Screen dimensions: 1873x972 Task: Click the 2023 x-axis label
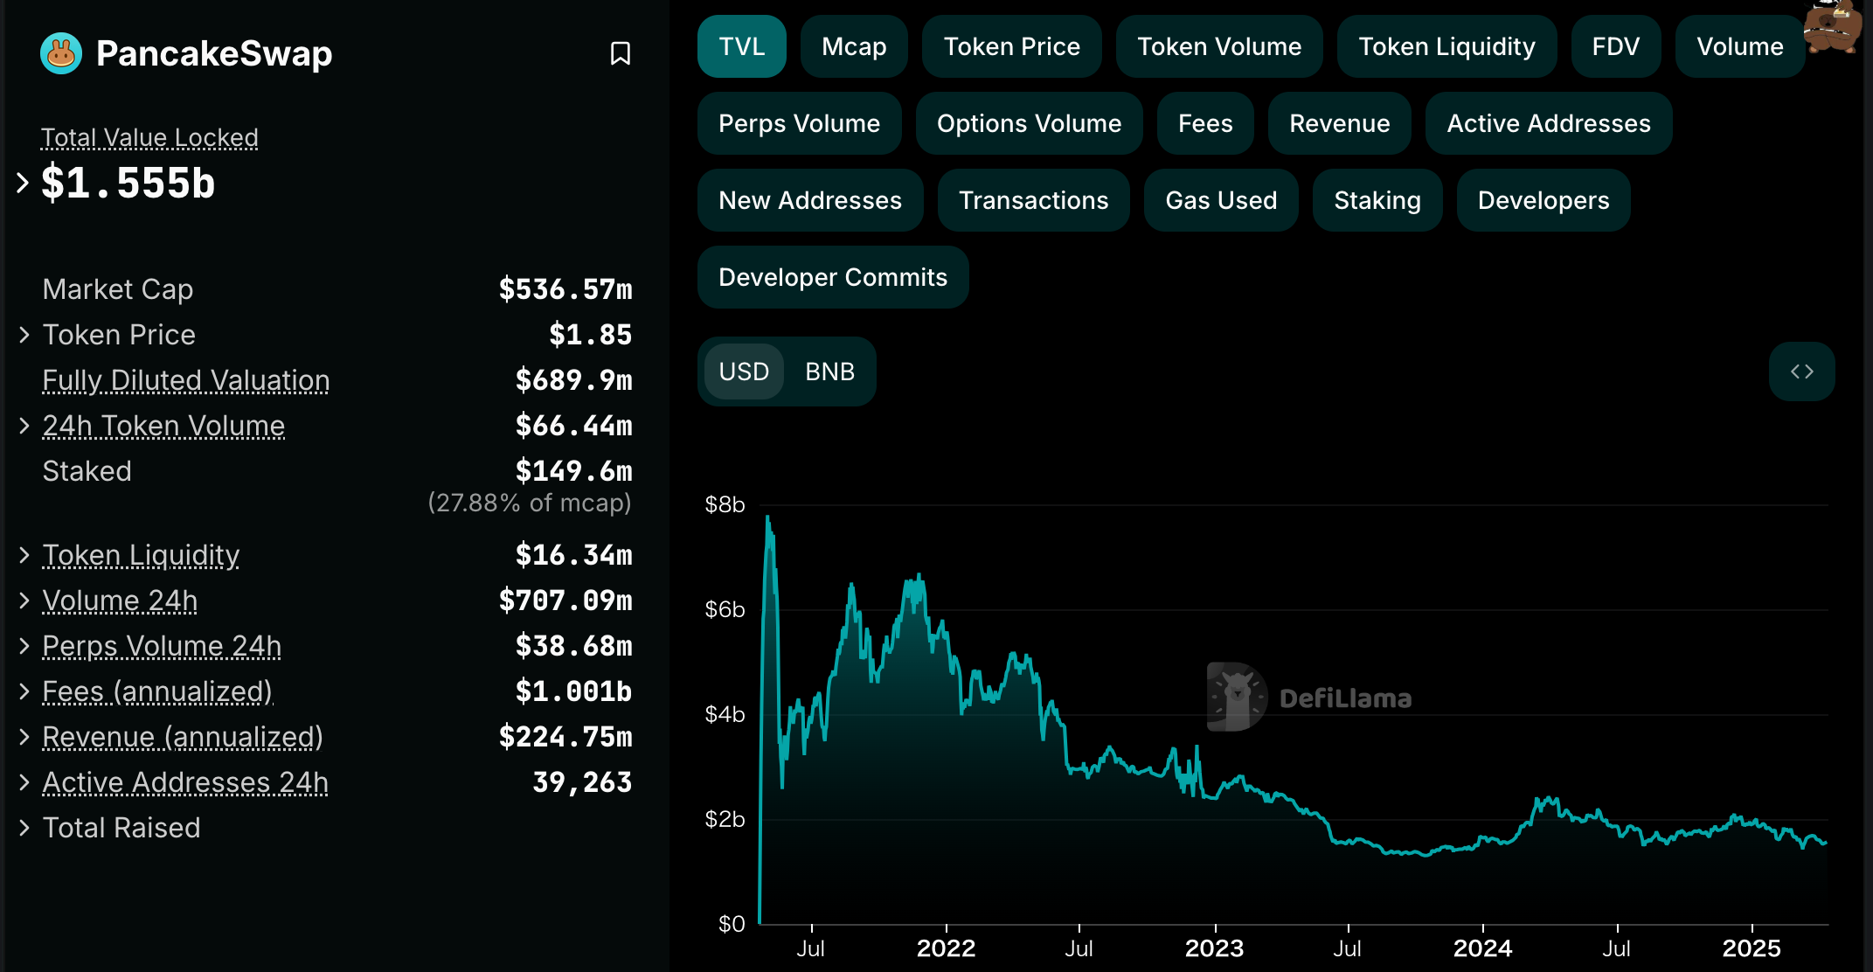pyautogui.click(x=1214, y=948)
